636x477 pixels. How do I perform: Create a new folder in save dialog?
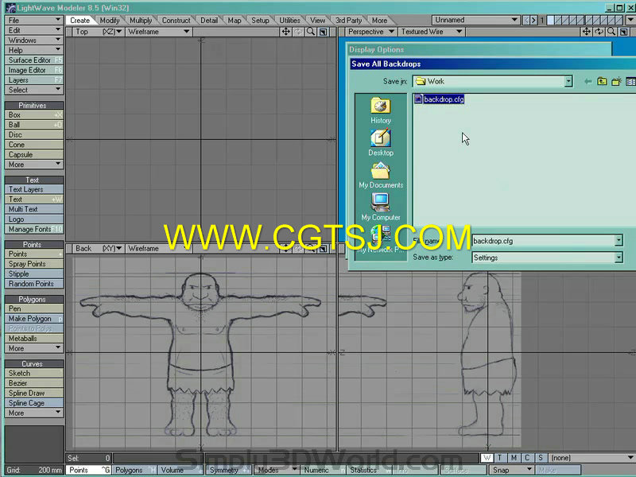coord(617,82)
